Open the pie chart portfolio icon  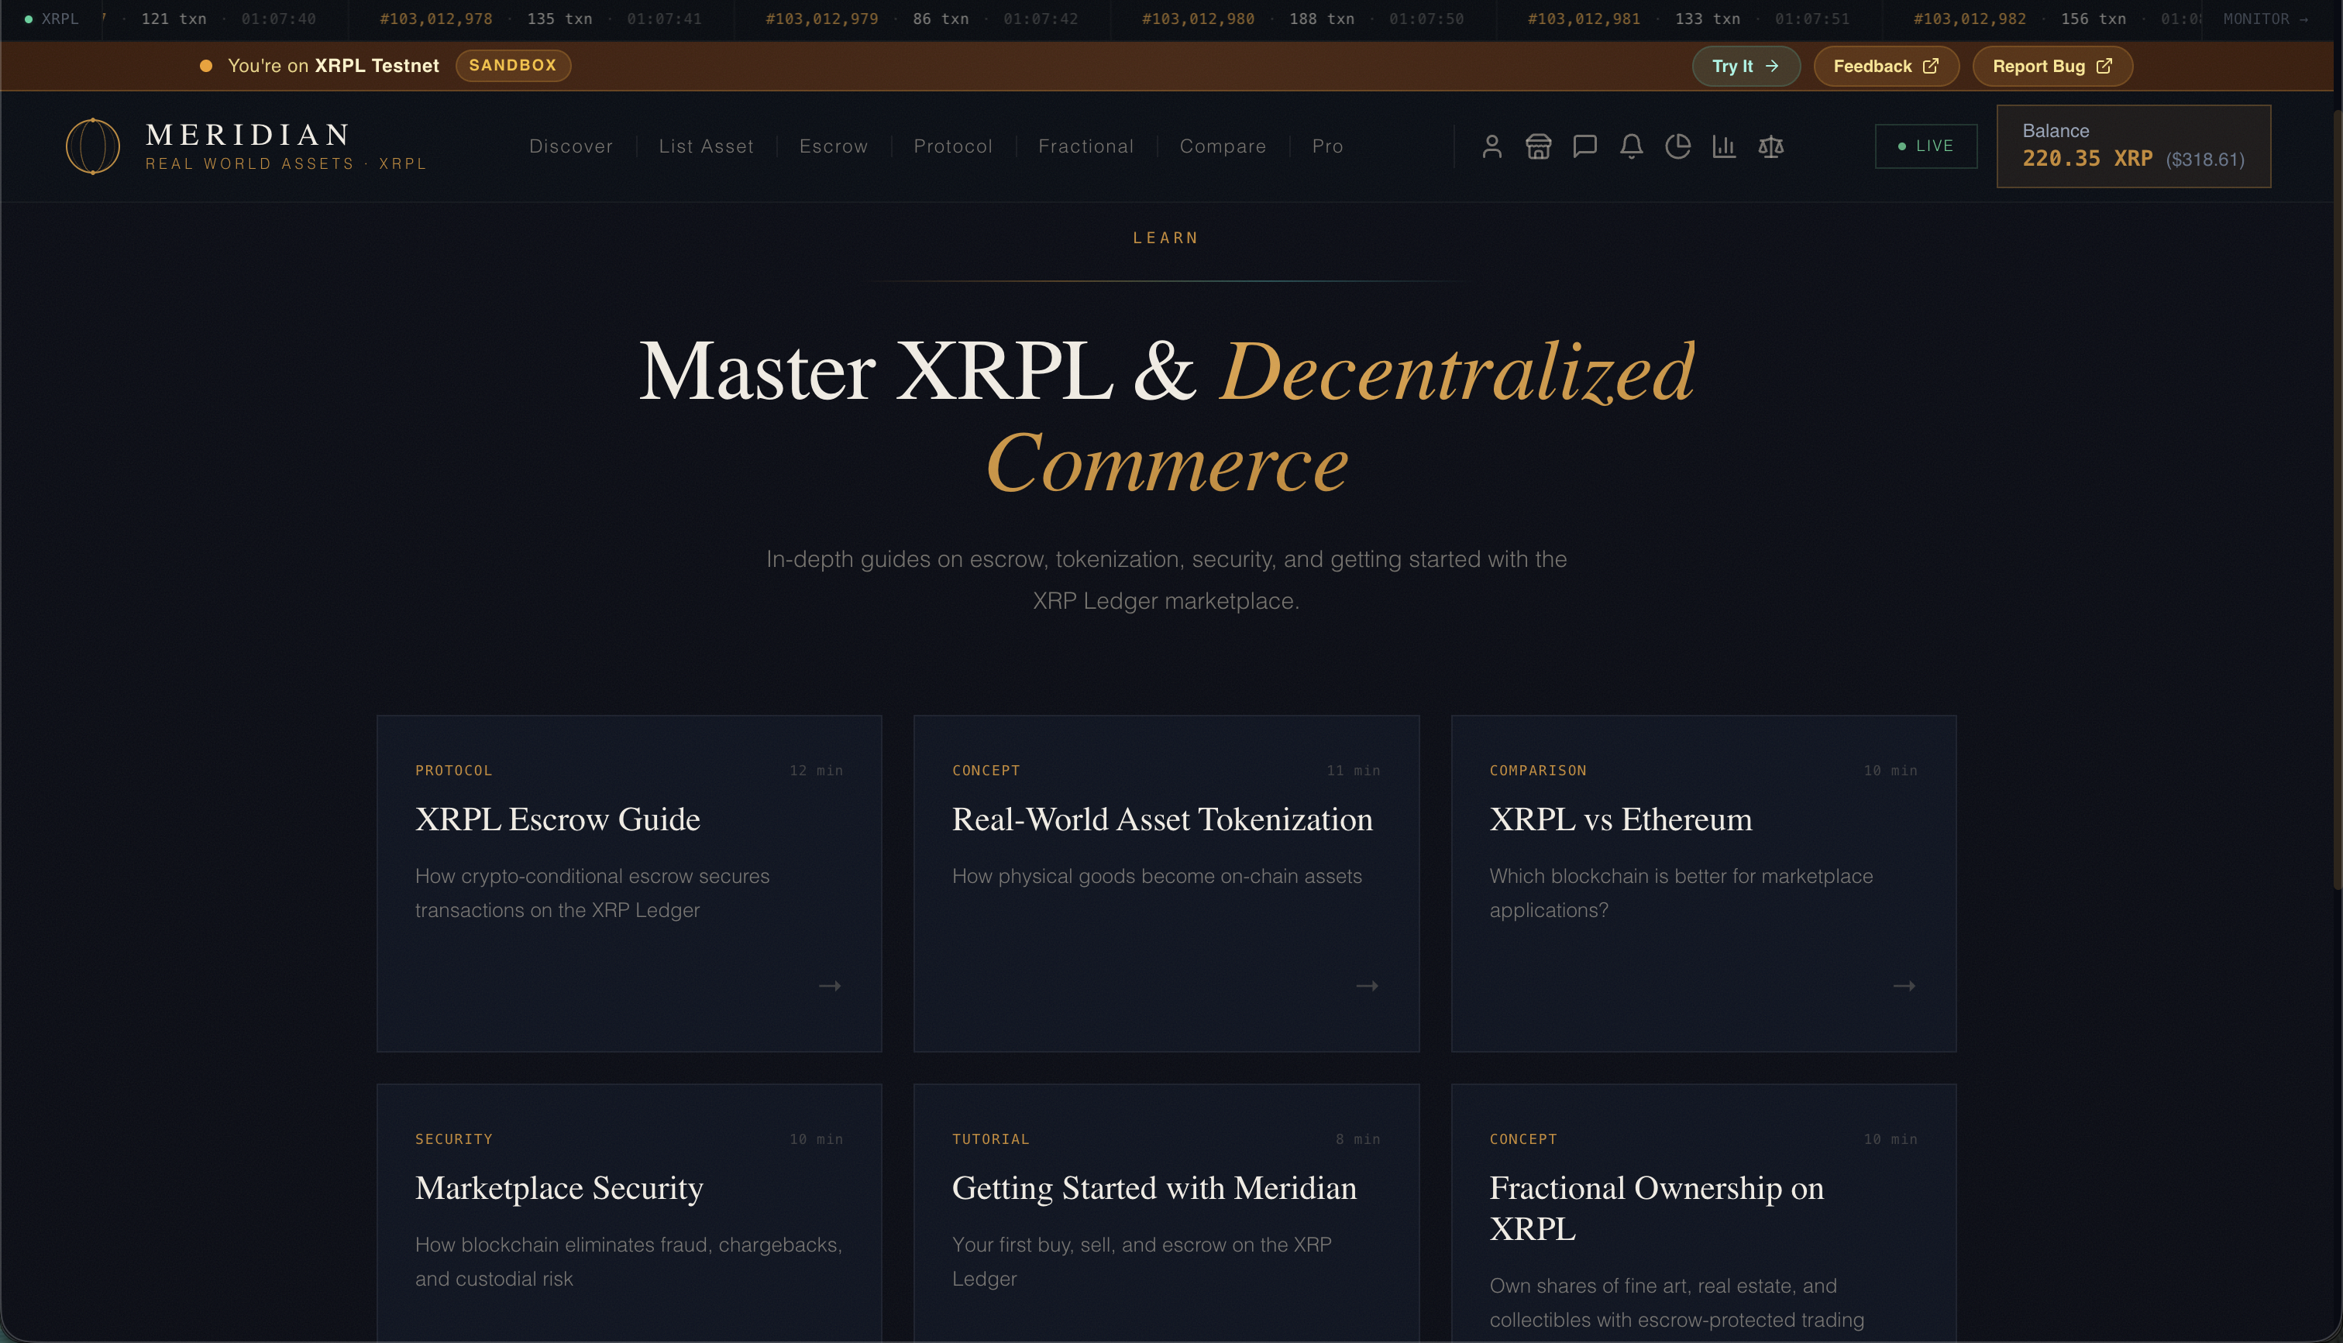coord(1678,146)
